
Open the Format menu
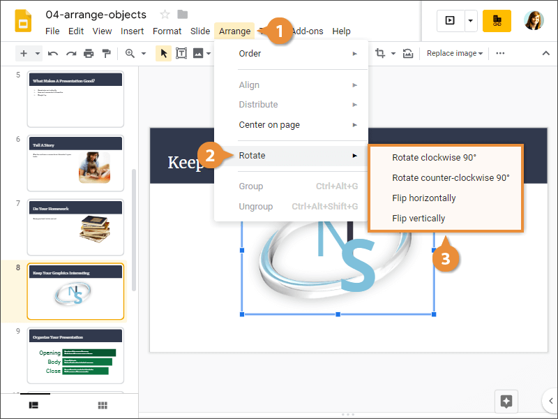(167, 31)
